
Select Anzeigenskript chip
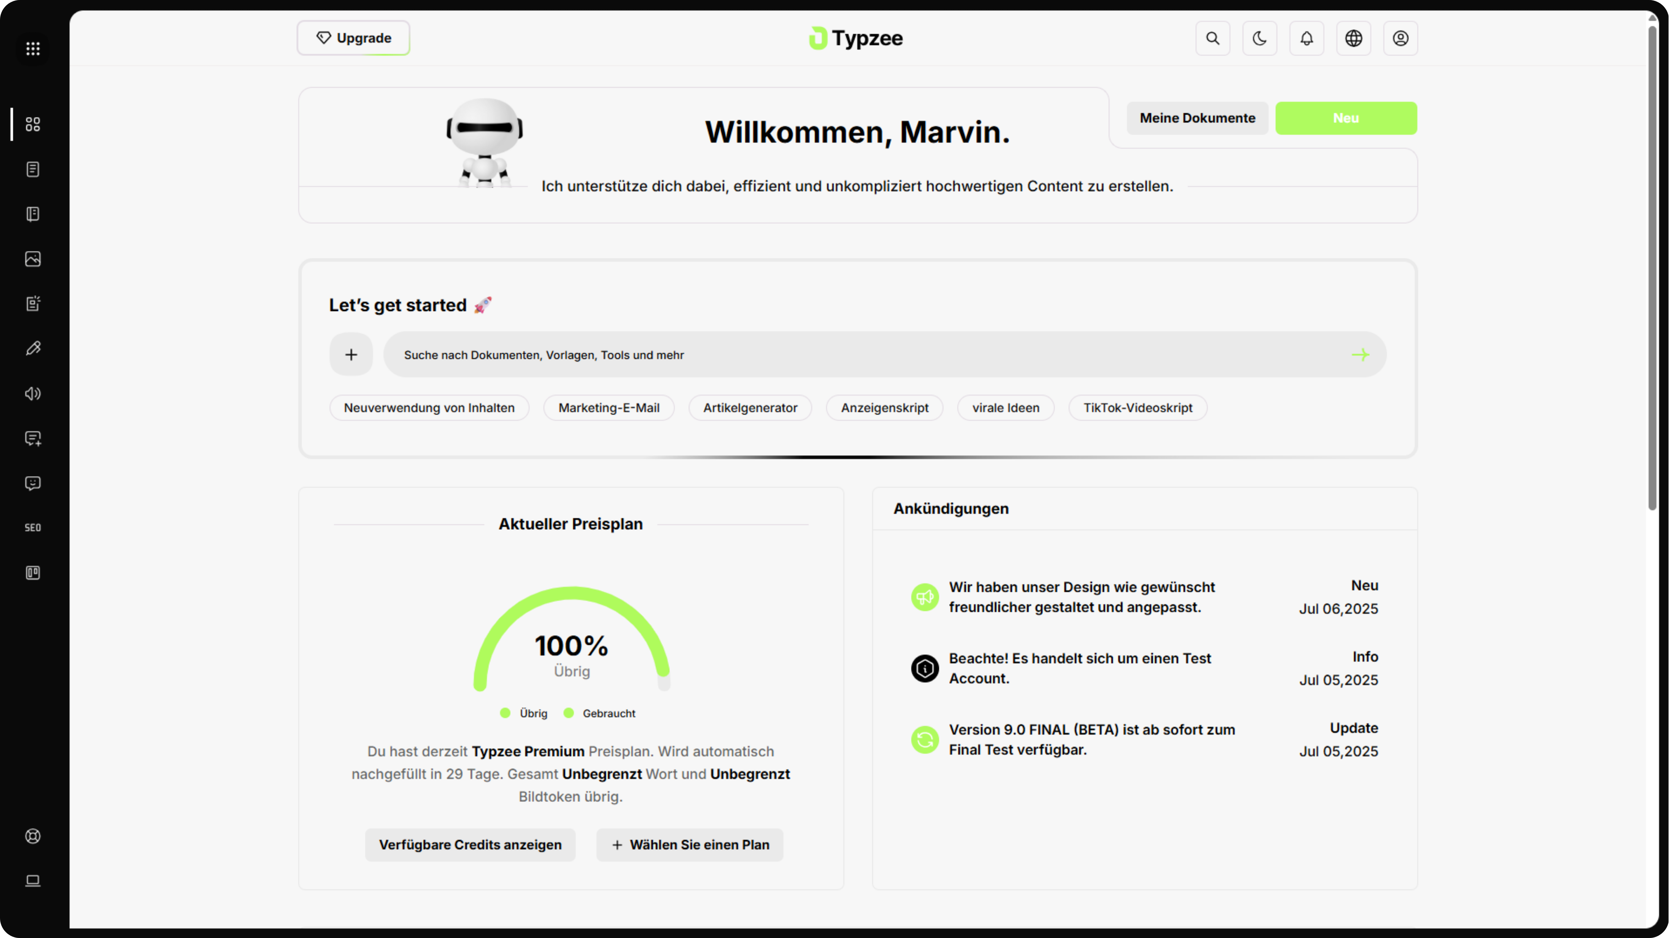tap(884, 408)
